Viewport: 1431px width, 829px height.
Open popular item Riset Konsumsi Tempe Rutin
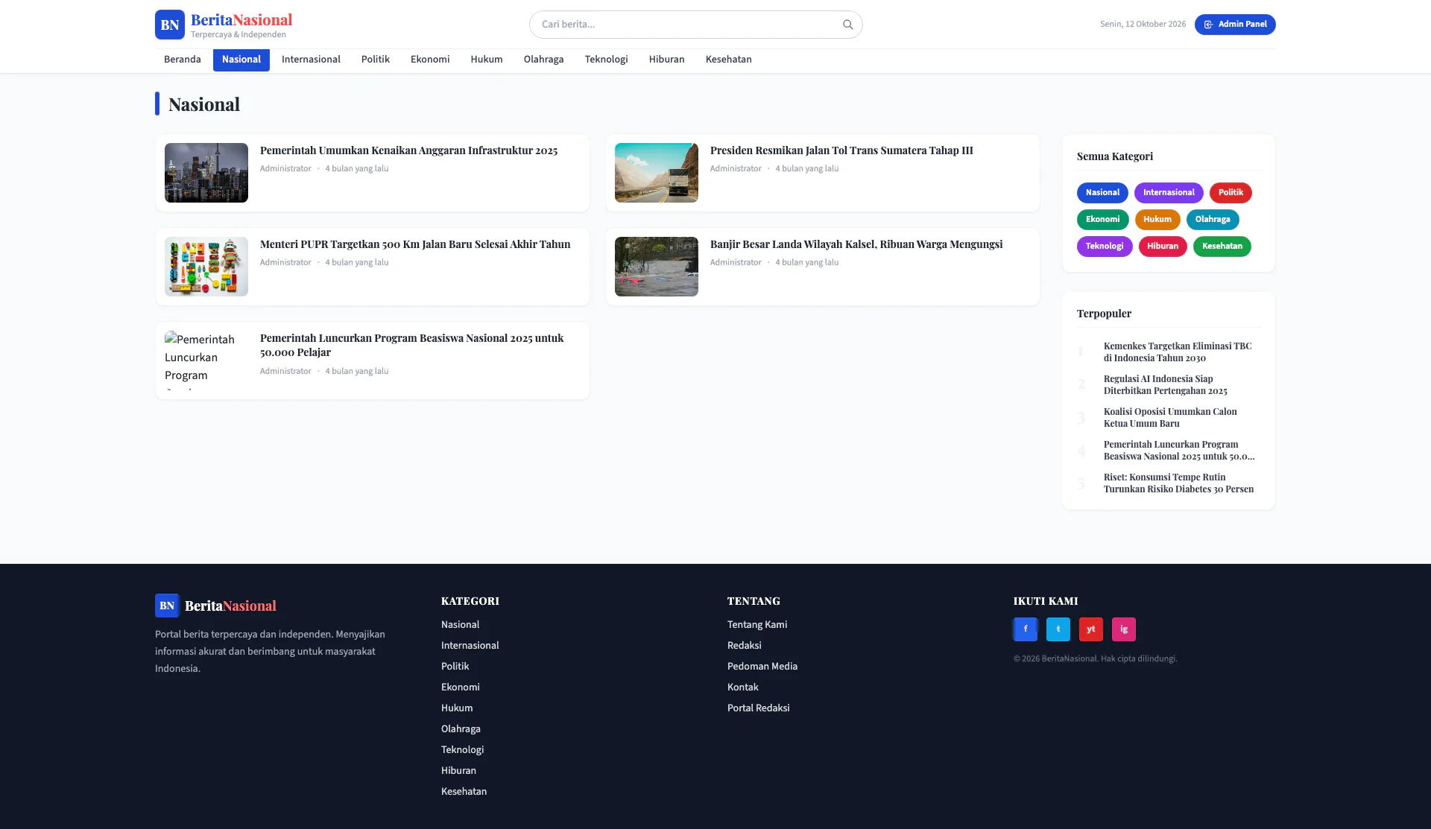1178,483
